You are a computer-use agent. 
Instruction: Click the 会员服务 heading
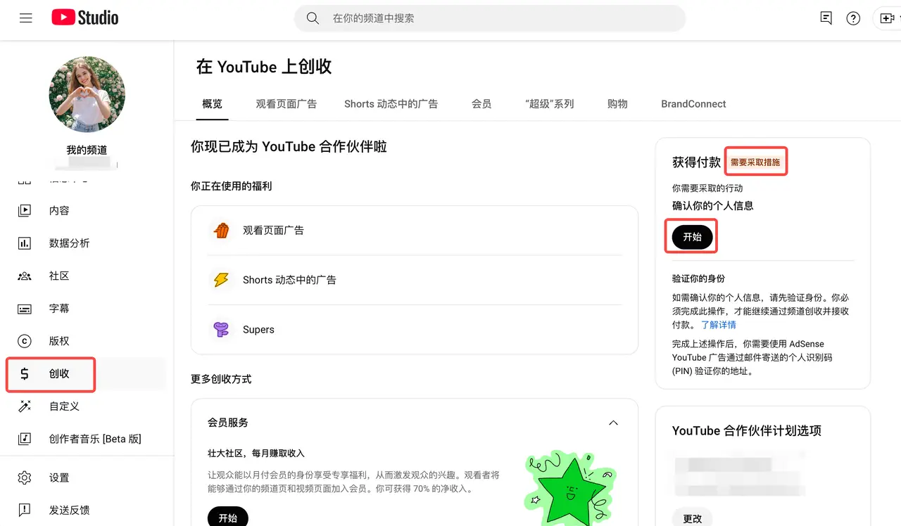click(228, 423)
